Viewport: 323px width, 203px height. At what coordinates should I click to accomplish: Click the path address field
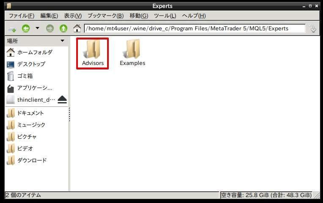(x=195, y=28)
